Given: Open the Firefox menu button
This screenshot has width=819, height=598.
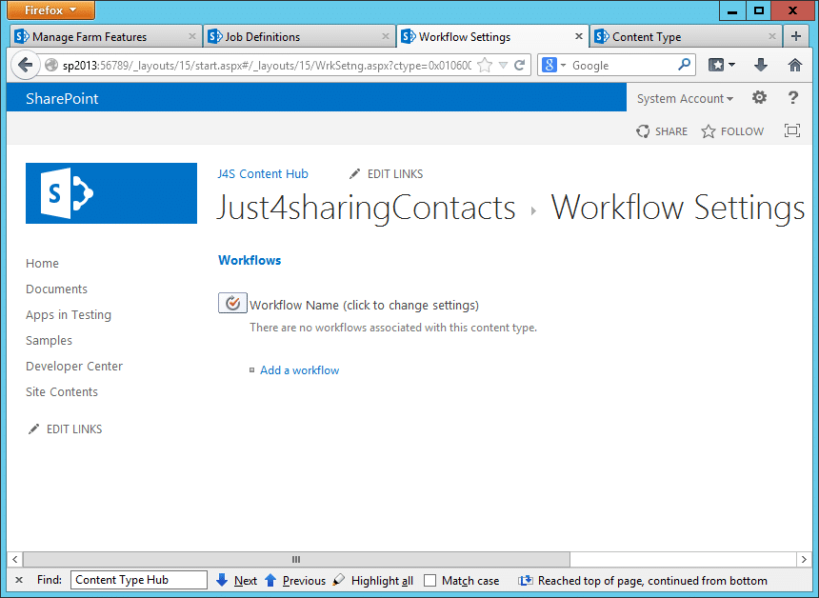Looking at the screenshot, I should coord(50,10).
